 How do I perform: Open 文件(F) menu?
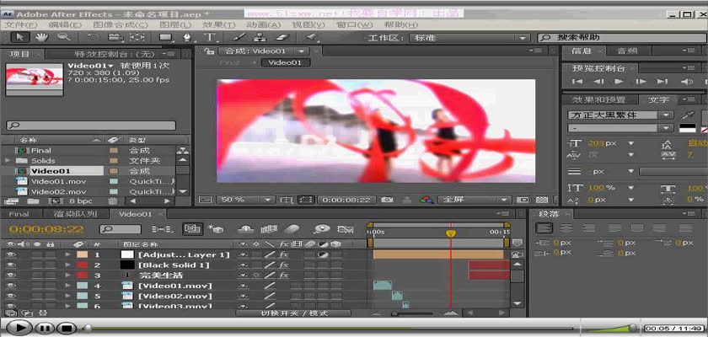20,24
